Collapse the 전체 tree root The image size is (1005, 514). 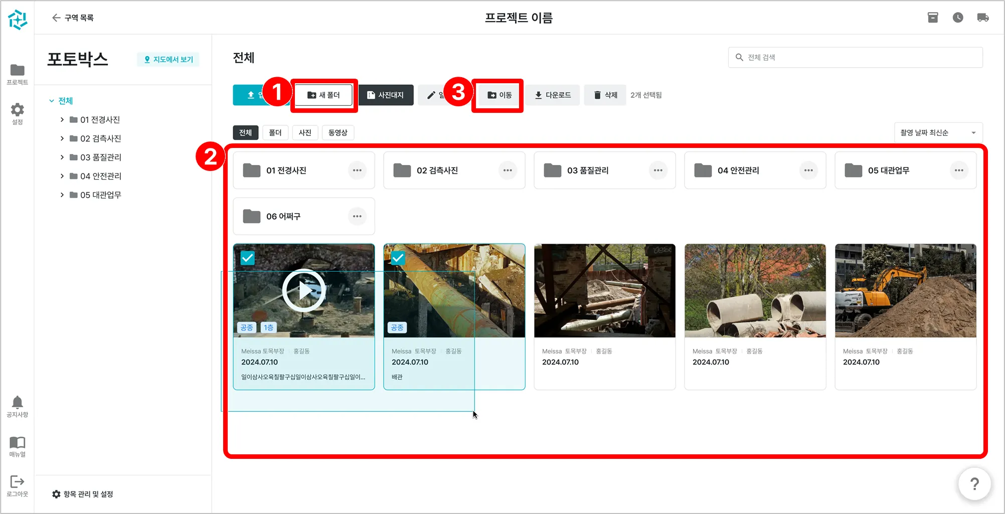click(52, 101)
